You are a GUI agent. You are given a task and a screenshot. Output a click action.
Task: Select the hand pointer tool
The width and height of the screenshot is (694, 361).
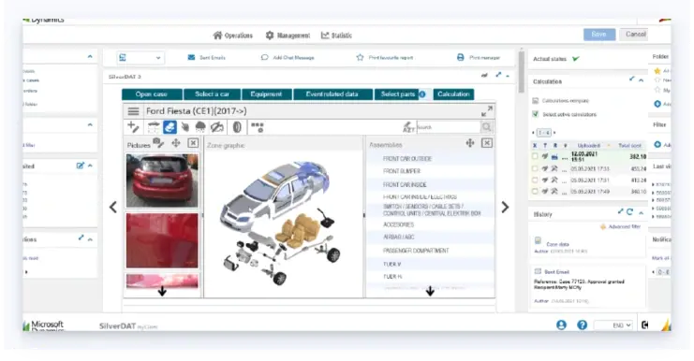pyautogui.click(x=185, y=127)
